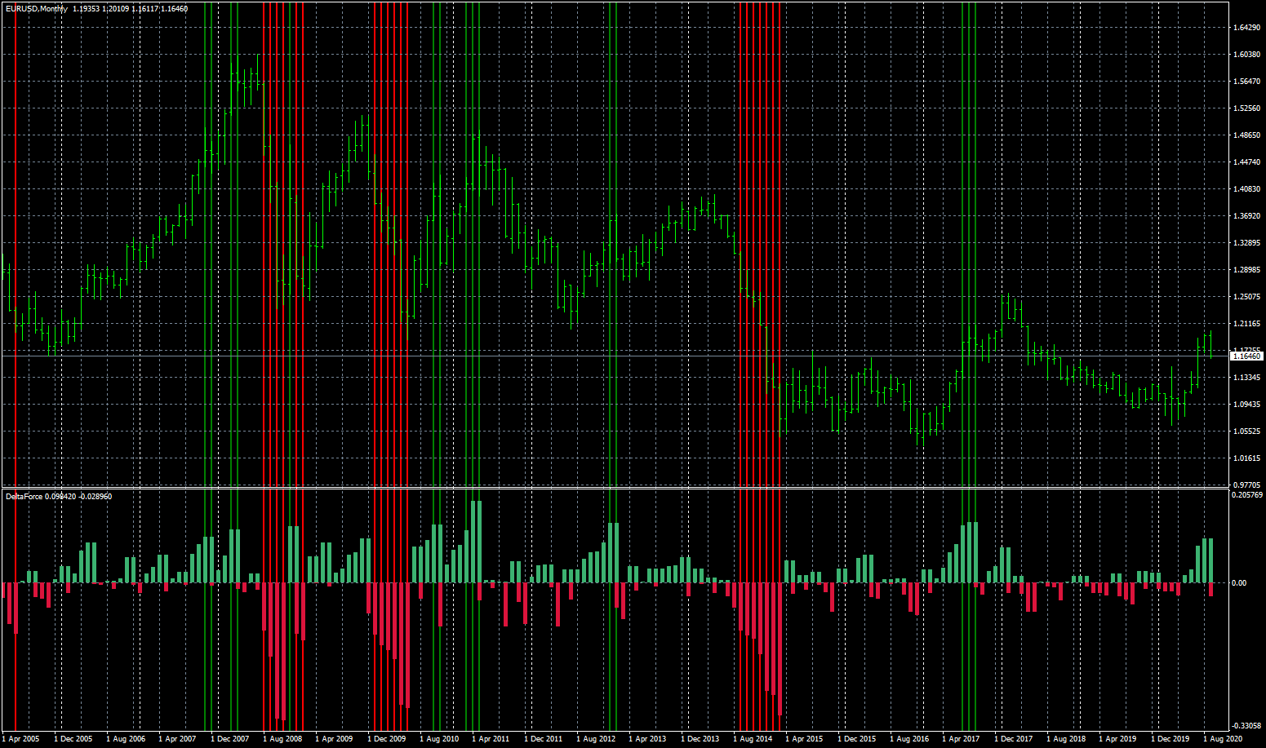Screen dimensions: 1266x748
Task: Click the 1 Aug 2008 date label
Action: 282,739
